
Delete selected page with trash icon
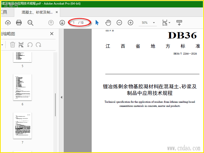pos(12,45)
